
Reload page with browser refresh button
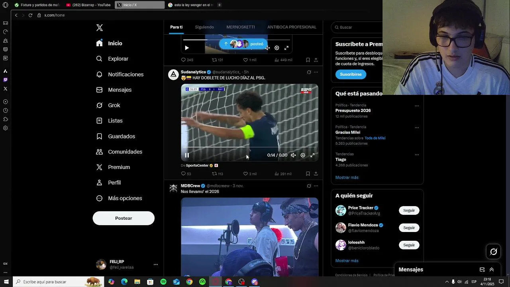30,15
